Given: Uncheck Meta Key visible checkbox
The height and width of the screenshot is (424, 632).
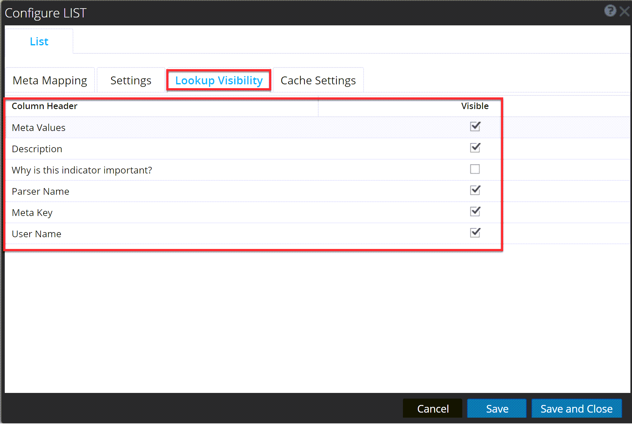Looking at the screenshot, I should [x=475, y=212].
